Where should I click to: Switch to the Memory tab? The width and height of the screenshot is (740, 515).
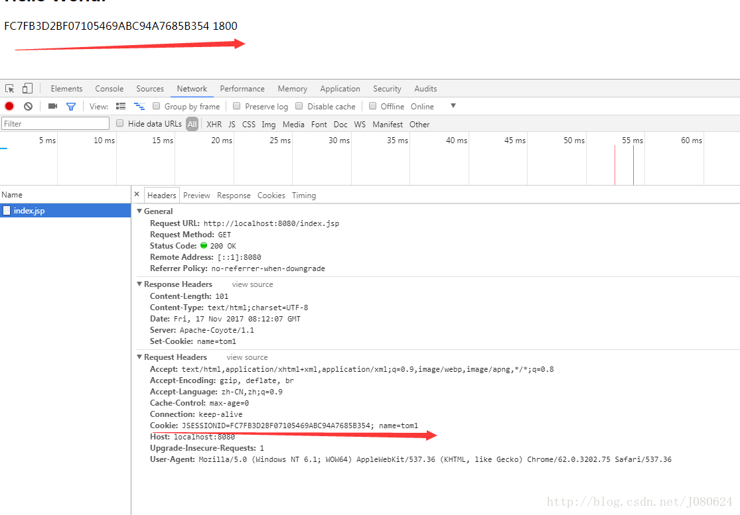click(x=293, y=89)
